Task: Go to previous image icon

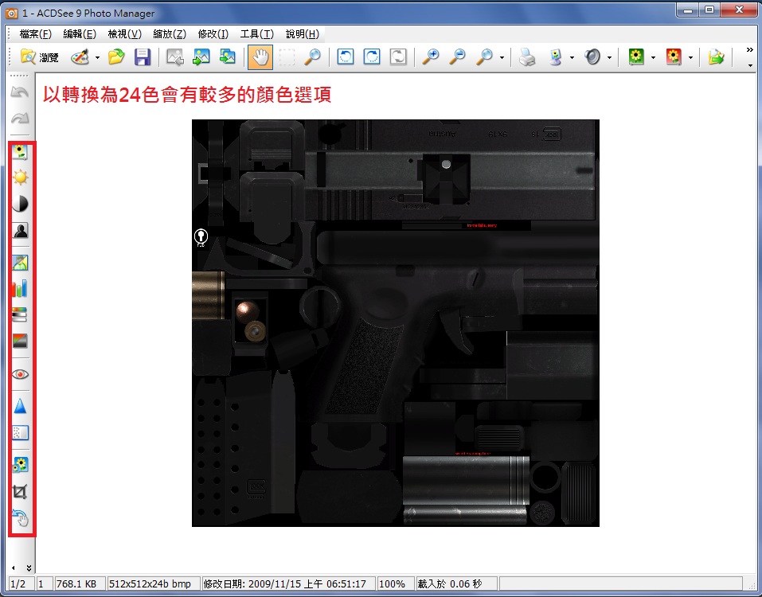Action: coord(175,57)
